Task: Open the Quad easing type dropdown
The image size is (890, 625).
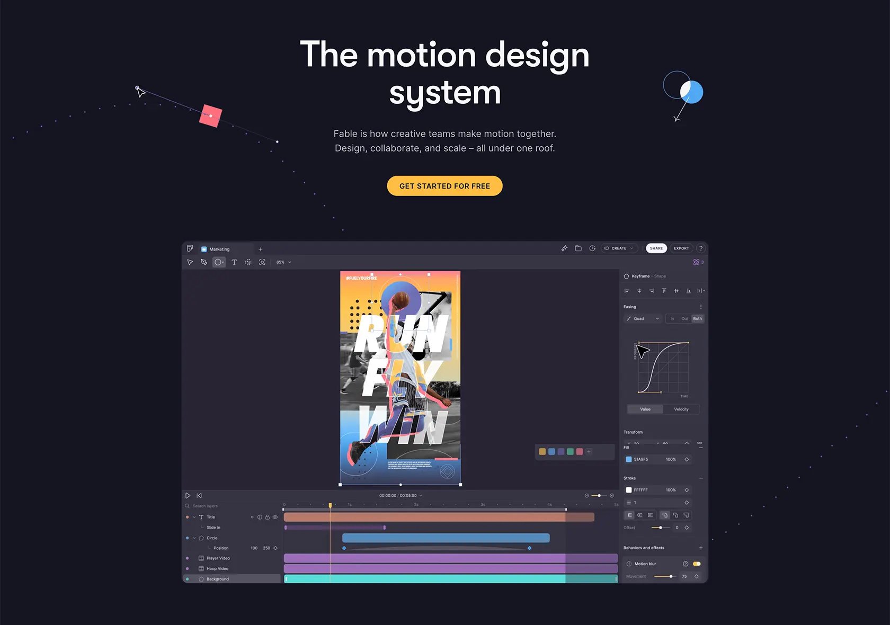Action: click(x=643, y=319)
